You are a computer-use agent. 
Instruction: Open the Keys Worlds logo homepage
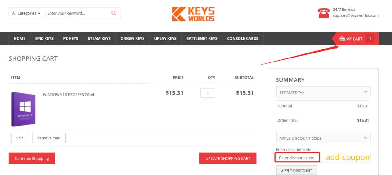point(193,14)
